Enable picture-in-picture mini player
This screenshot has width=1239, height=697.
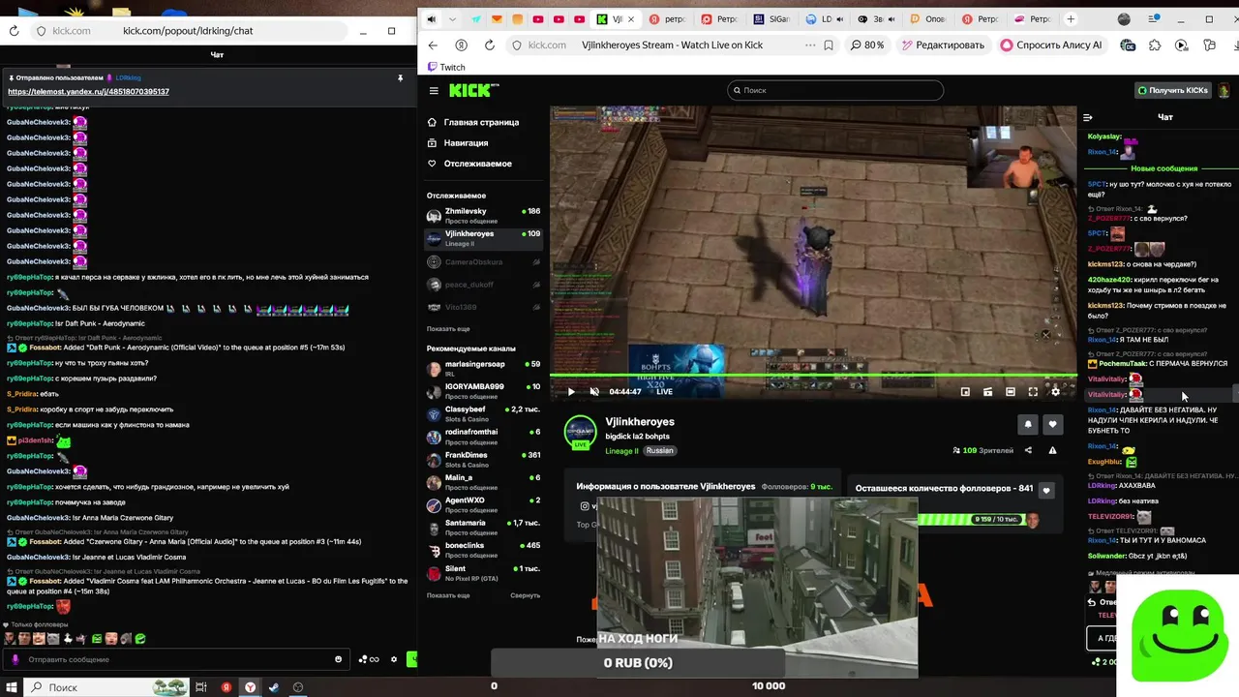(x=965, y=392)
